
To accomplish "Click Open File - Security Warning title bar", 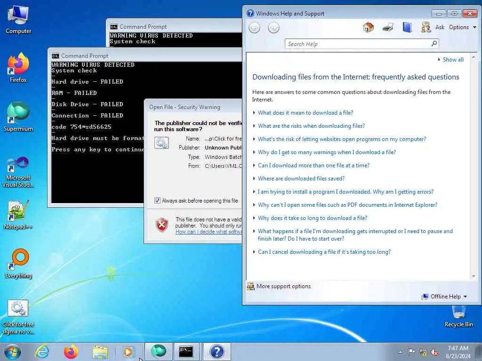I will [193, 107].
